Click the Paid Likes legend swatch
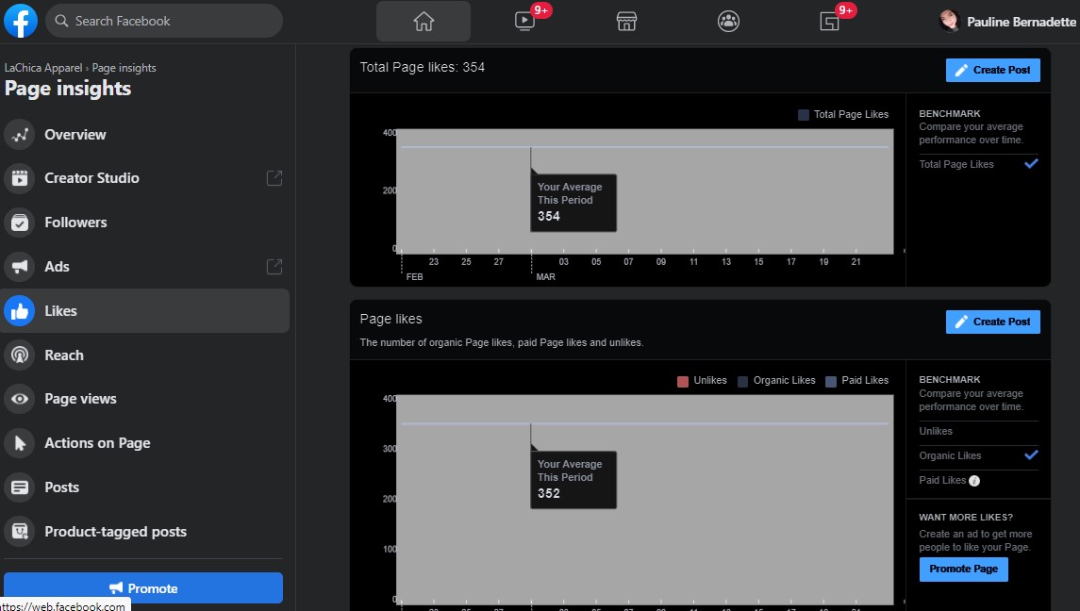The height and width of the screenshot is (611, 1080). pos(831,382)
